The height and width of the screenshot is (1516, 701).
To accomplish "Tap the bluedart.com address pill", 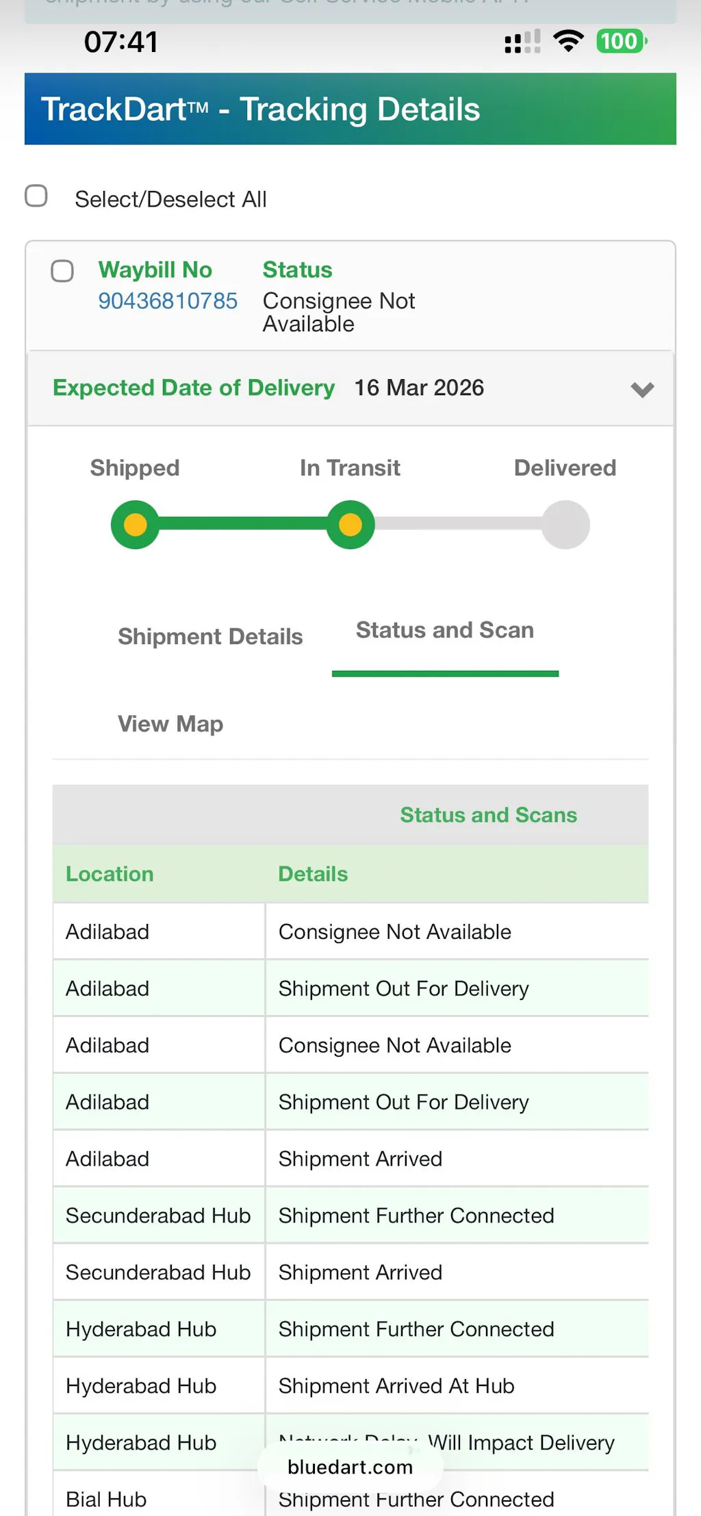I will pyautogui.click(x=350, y=1467).
